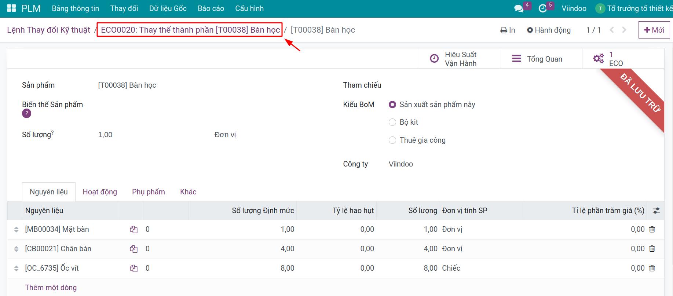Open the activities clock icon with badge 5
673x296 pixels.
point(542,8)
